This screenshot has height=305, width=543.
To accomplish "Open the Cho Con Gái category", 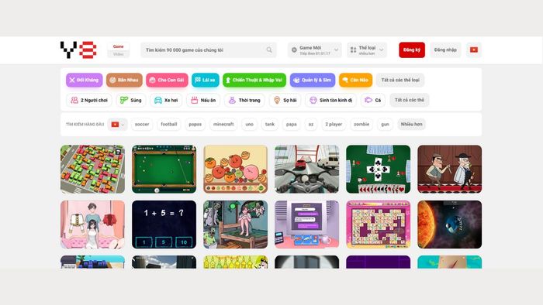I will click(167, 80).
